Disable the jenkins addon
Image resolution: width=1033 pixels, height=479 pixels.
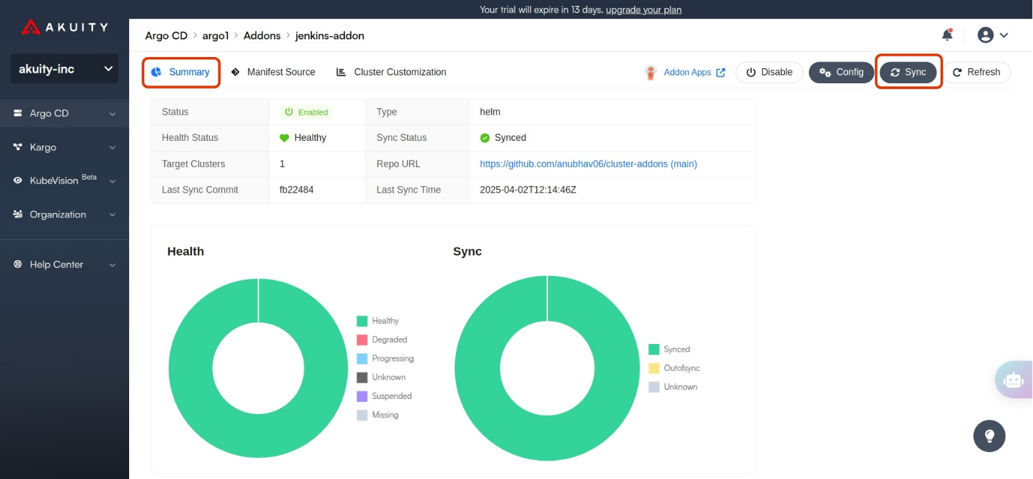770,72
